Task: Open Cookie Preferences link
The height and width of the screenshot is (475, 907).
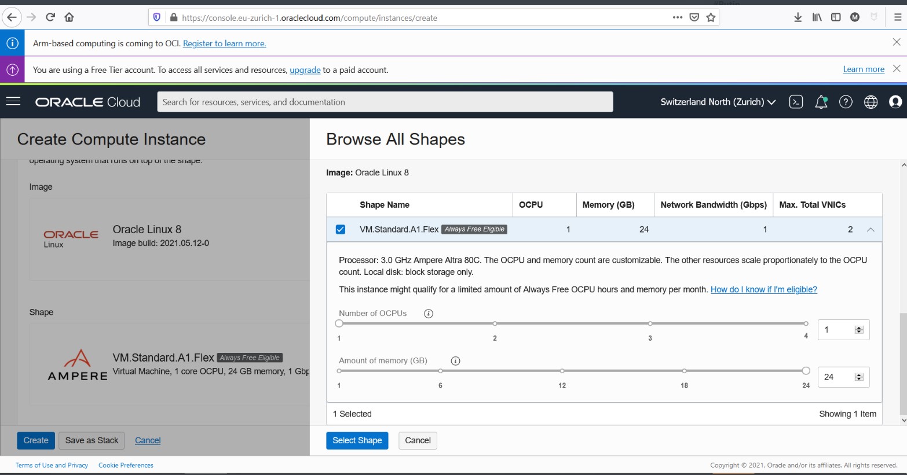Action: coord(126,465)
